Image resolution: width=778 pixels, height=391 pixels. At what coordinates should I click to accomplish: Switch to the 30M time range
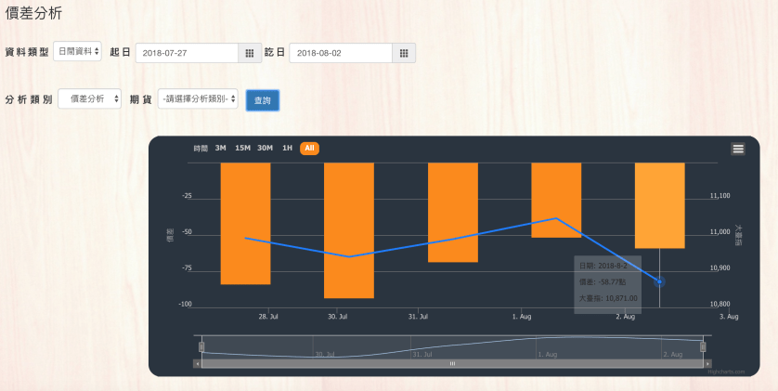tap(266, 148)
